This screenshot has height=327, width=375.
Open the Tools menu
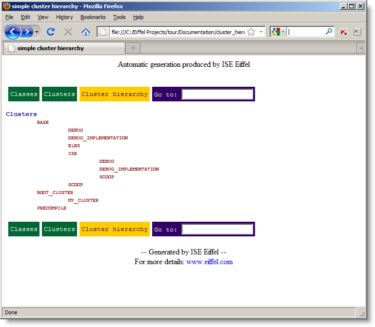coord(119,17)
